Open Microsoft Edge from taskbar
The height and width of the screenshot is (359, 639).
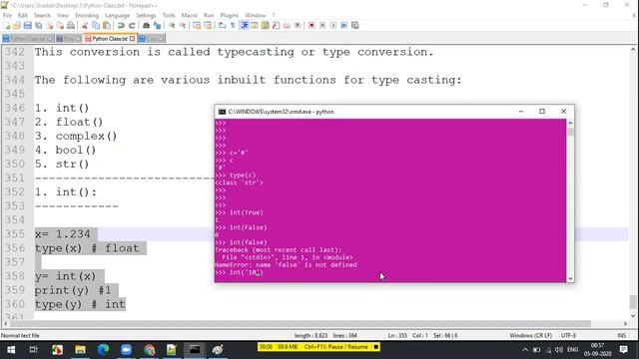point(103,350)
